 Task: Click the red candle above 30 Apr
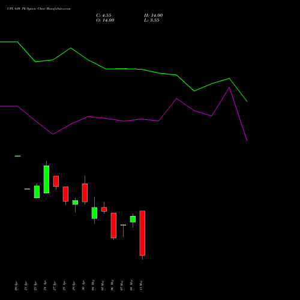[85, 193]
